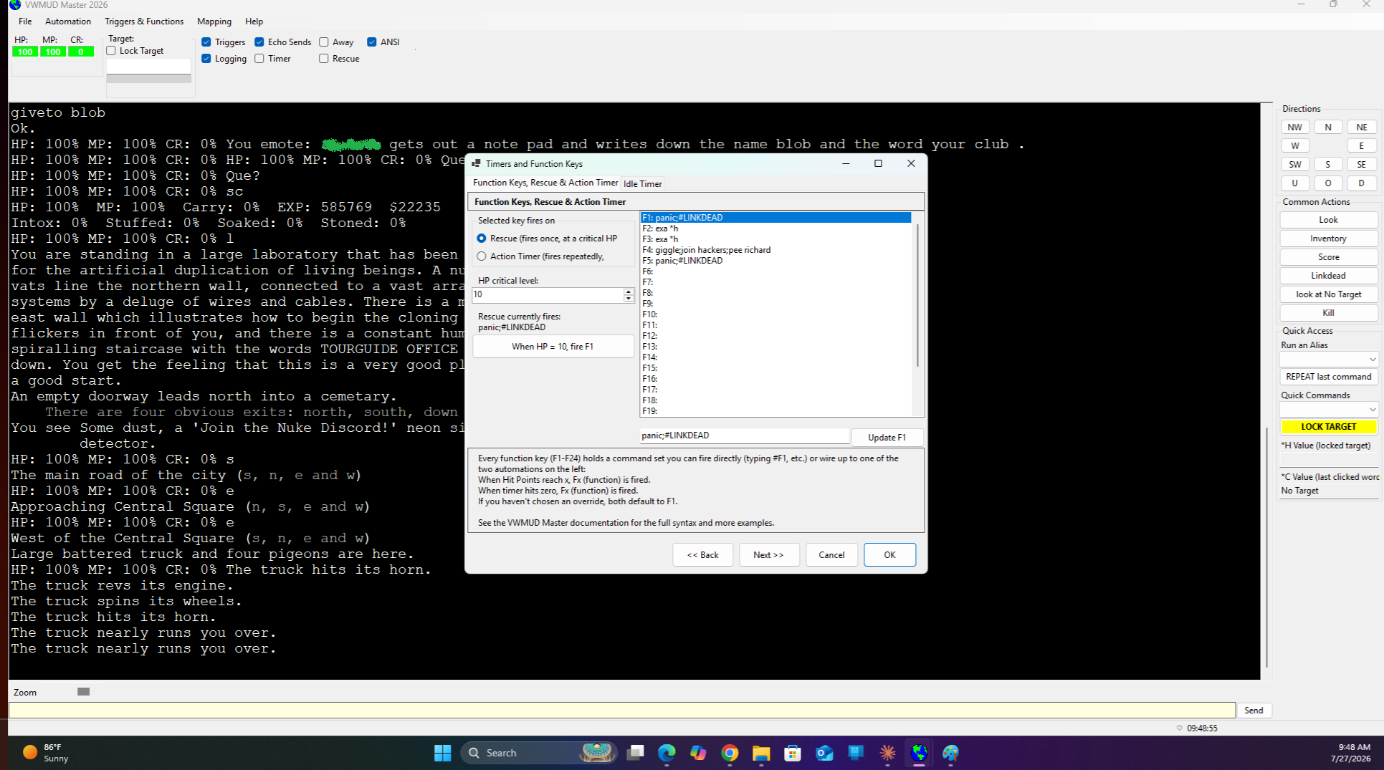Click the Timers and Function Keys dialog icon

476,163
